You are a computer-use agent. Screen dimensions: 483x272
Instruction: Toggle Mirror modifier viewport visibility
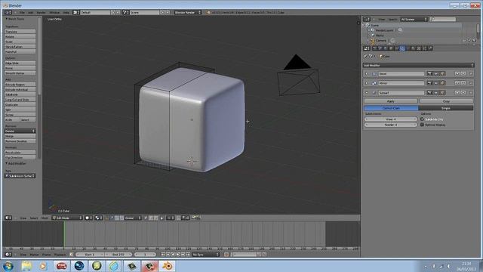coord(436,83)
